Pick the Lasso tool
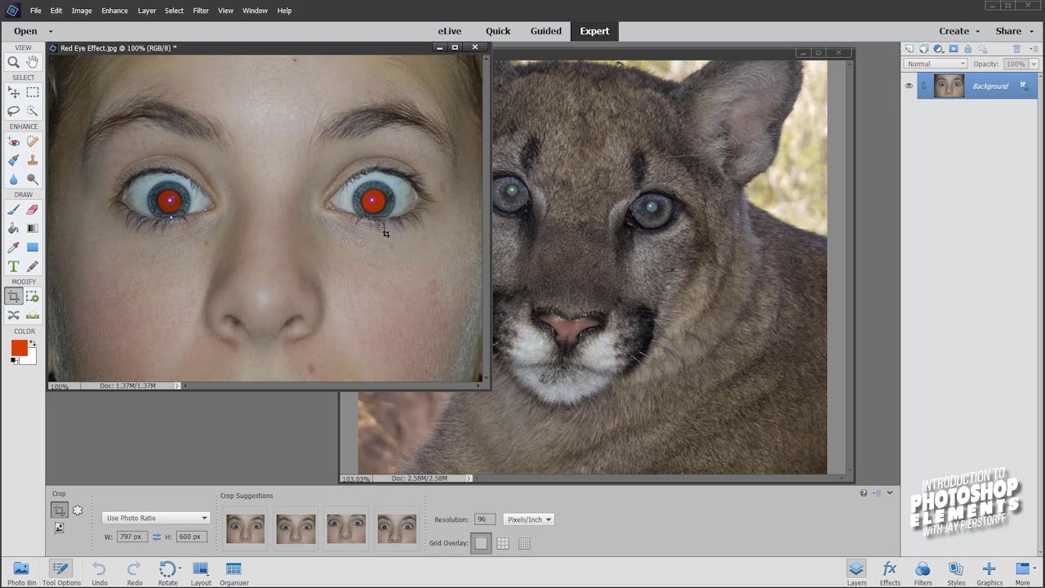The image size is (1045, 588). [13, 111]
